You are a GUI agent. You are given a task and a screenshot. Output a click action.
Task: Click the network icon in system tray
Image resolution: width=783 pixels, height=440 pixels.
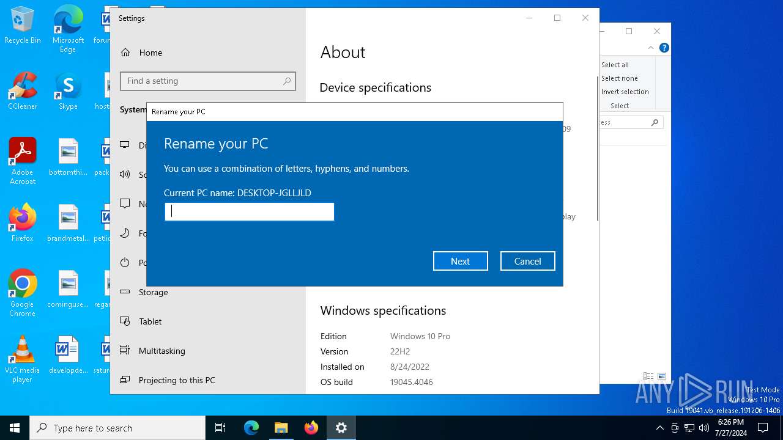coord(689,428)
